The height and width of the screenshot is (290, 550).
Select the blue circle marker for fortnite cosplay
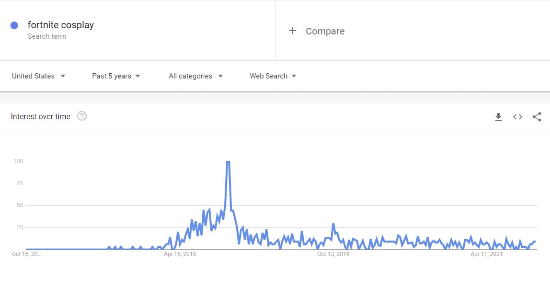coord(15,24)
